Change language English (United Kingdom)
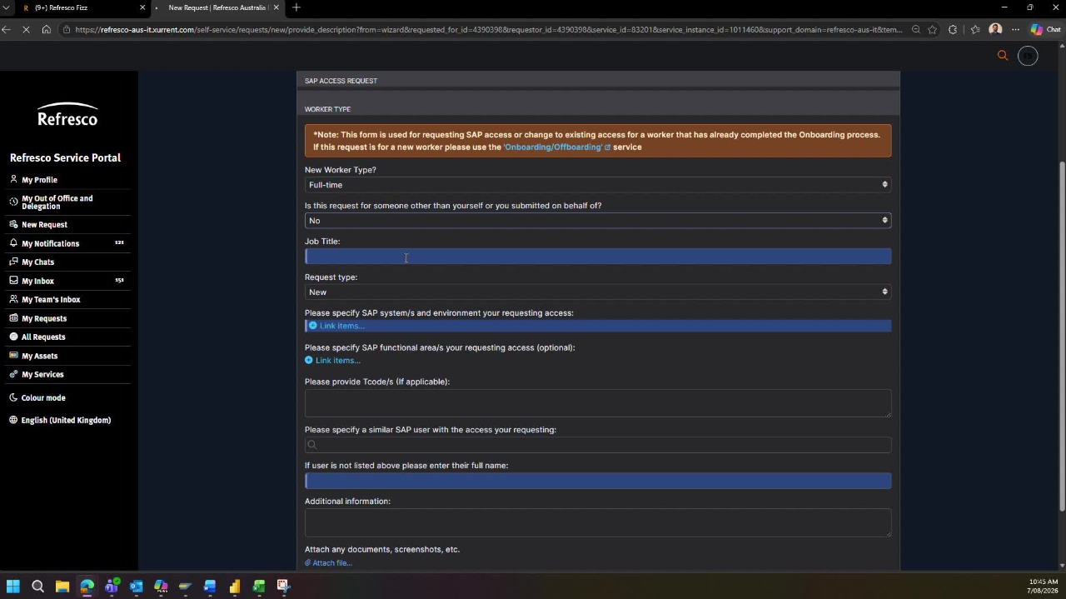The height and width of the screenshot is (599, 1066). (66, 421)
